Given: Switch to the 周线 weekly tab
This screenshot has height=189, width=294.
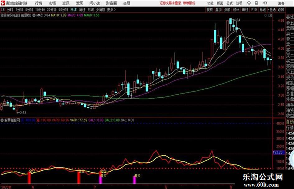Looking at the screenshot, I should (82, 10).
